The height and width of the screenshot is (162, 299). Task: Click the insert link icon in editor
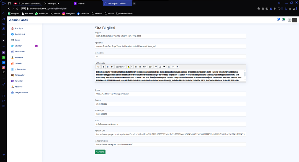tap(156, 67)
